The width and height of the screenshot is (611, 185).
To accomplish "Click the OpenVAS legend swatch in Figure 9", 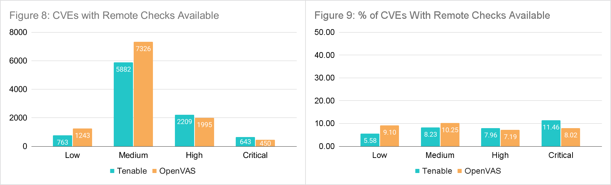I will pos(459,171).
